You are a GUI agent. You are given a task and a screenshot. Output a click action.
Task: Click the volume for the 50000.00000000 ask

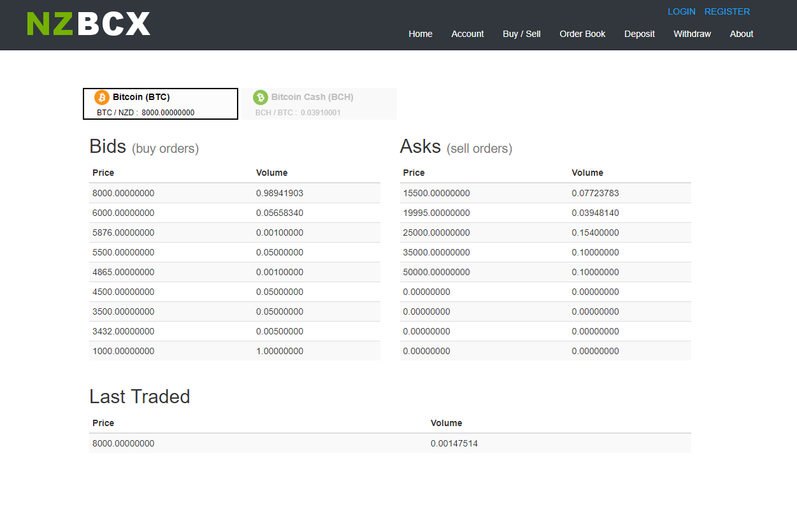point(595,272)
